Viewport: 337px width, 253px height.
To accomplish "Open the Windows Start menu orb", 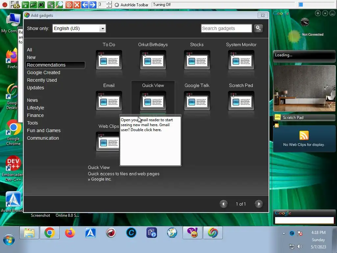I will tap(9, 240).
